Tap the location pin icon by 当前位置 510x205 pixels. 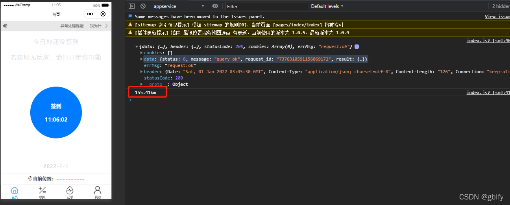click(30, 179)
